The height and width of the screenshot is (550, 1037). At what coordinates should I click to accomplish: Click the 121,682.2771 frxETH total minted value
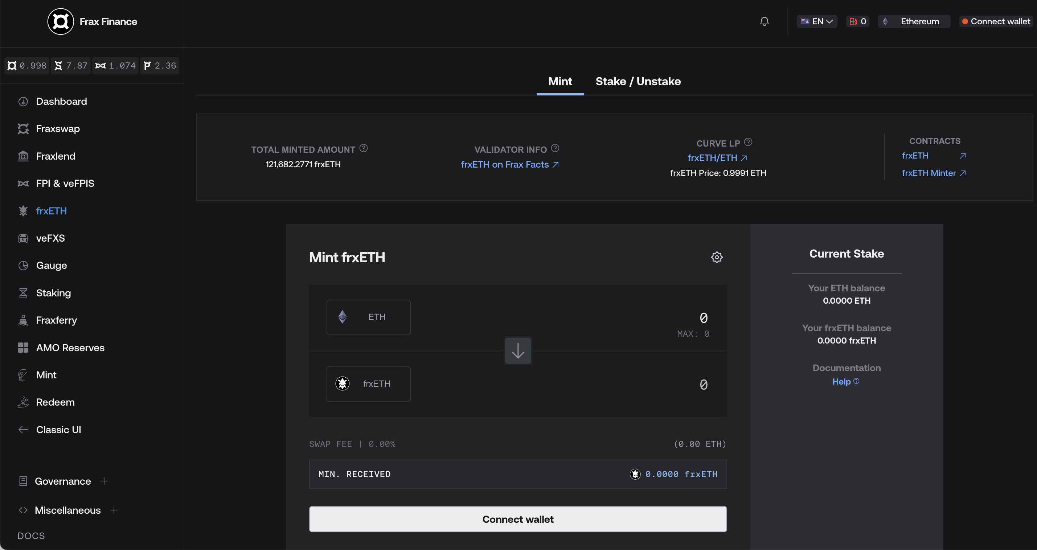(x=303, y=164)
